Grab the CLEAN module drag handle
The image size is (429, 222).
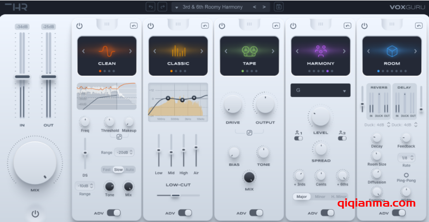coord(107,24)
